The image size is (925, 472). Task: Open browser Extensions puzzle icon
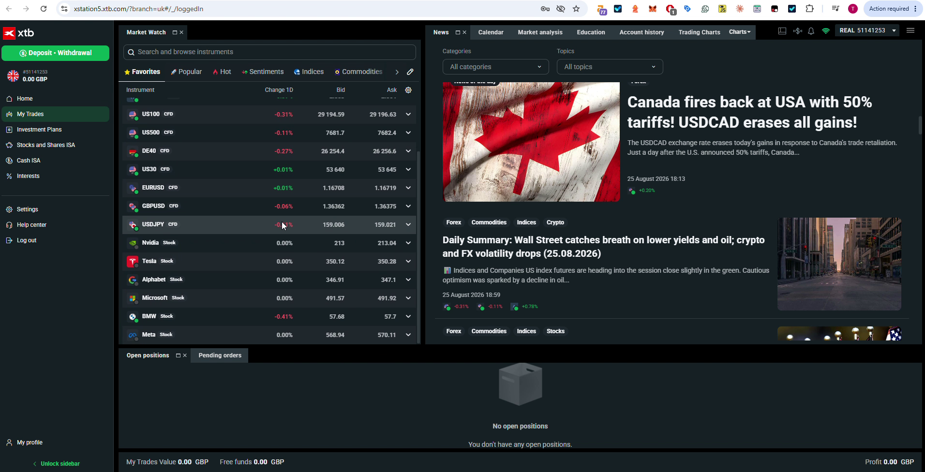click(809, 9)
